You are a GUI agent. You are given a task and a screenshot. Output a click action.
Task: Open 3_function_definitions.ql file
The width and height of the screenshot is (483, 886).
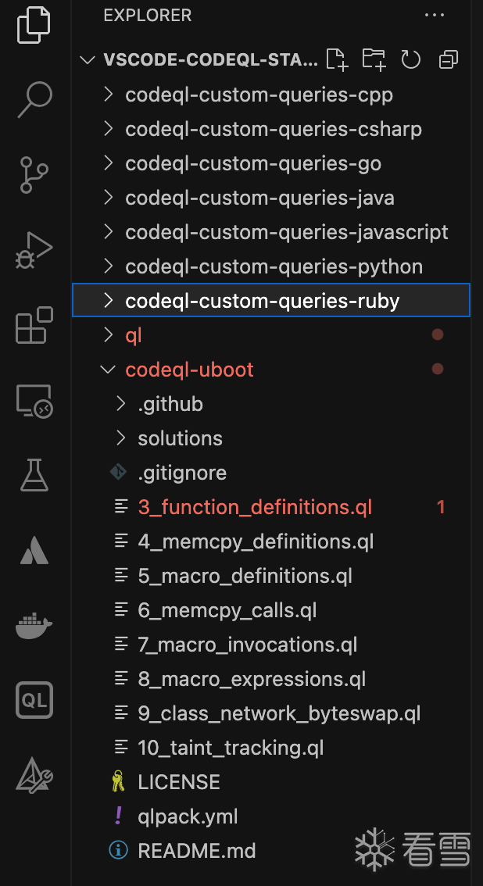(x=255, y=507)
